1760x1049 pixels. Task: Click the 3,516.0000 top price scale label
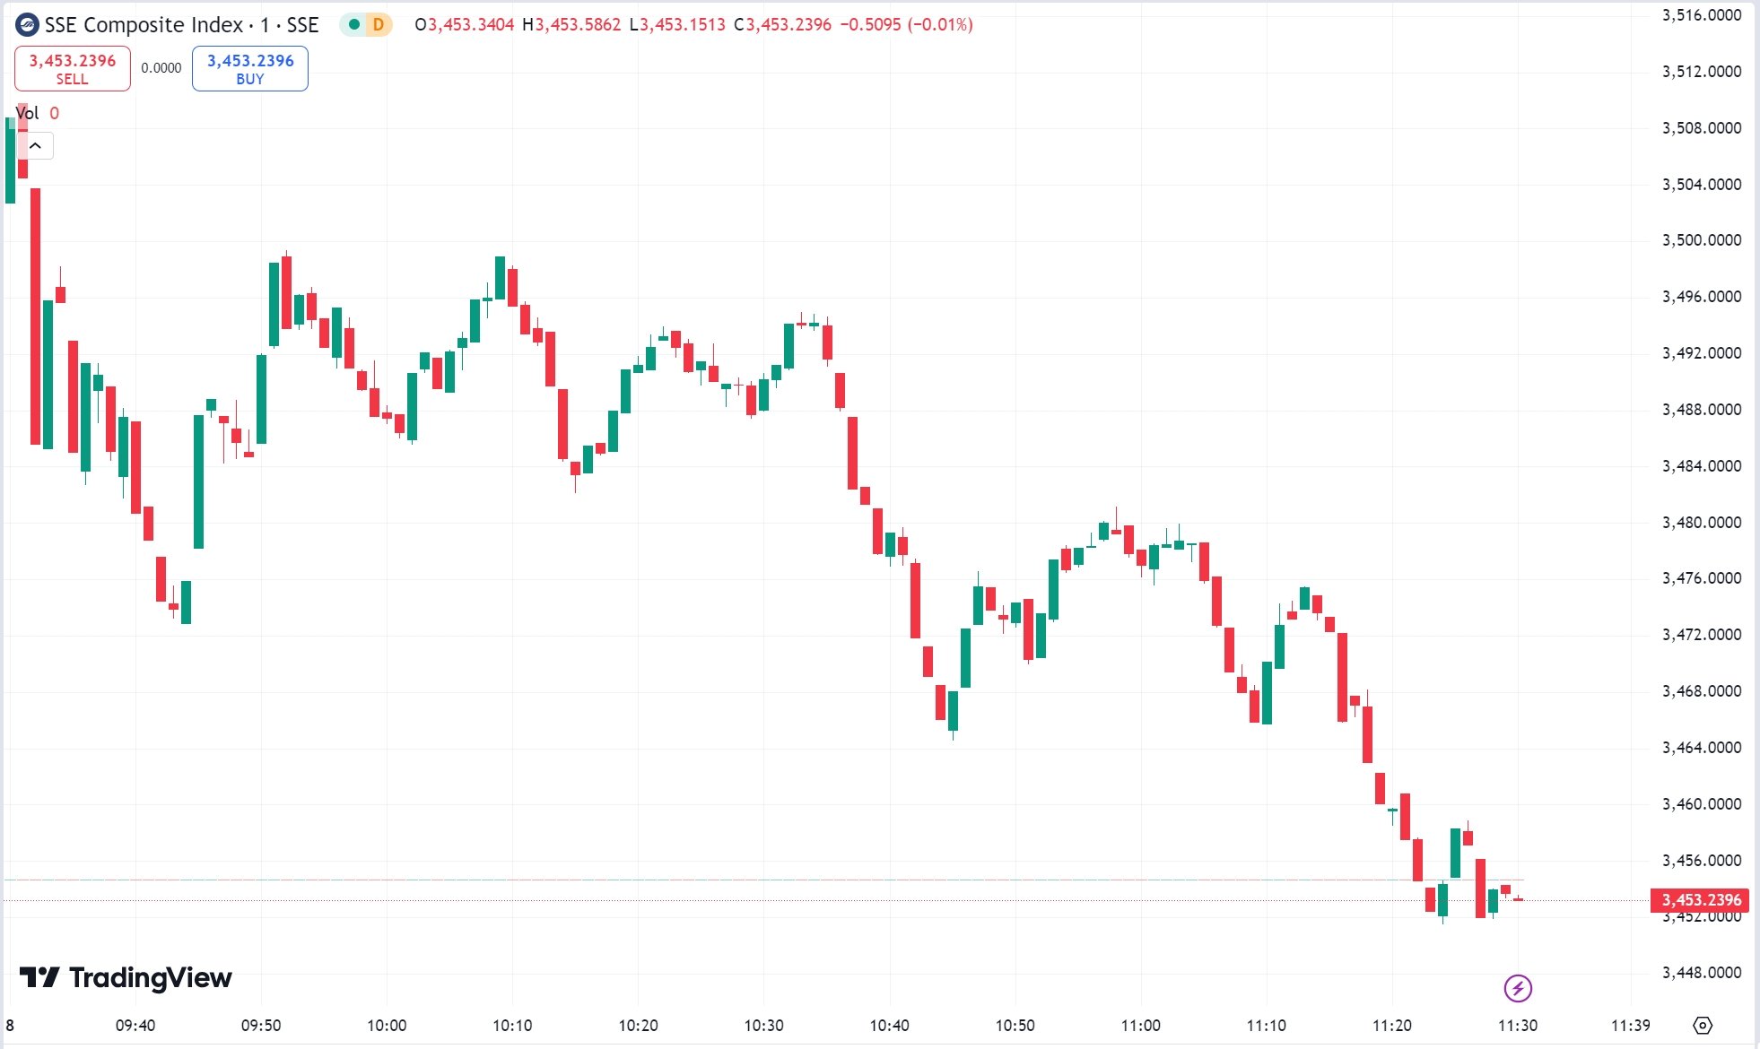1702,15
